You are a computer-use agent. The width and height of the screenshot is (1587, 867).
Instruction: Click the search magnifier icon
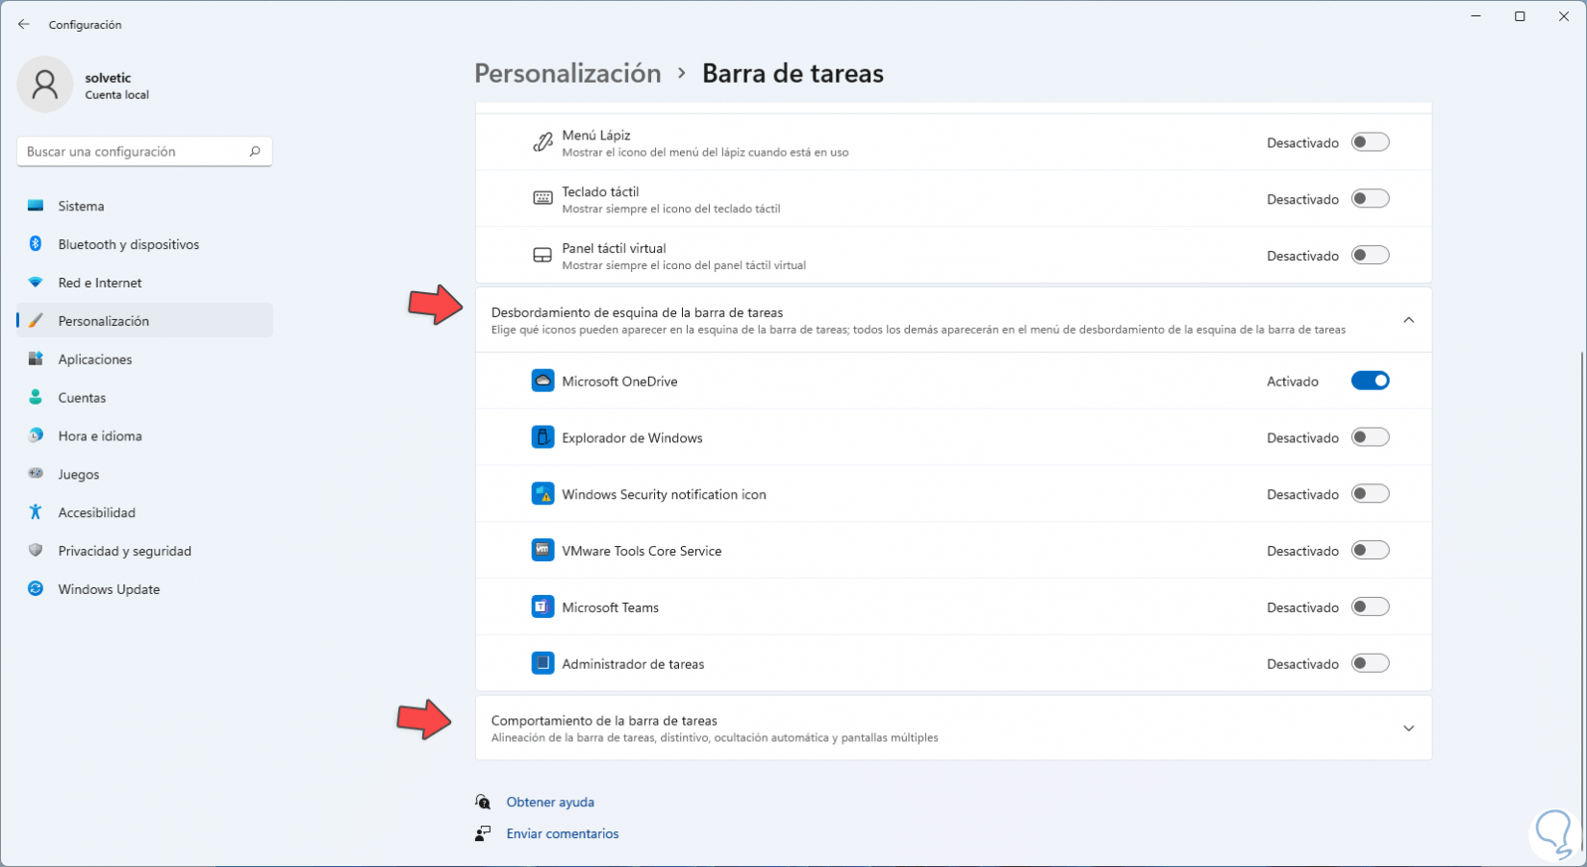coord(255,151)
